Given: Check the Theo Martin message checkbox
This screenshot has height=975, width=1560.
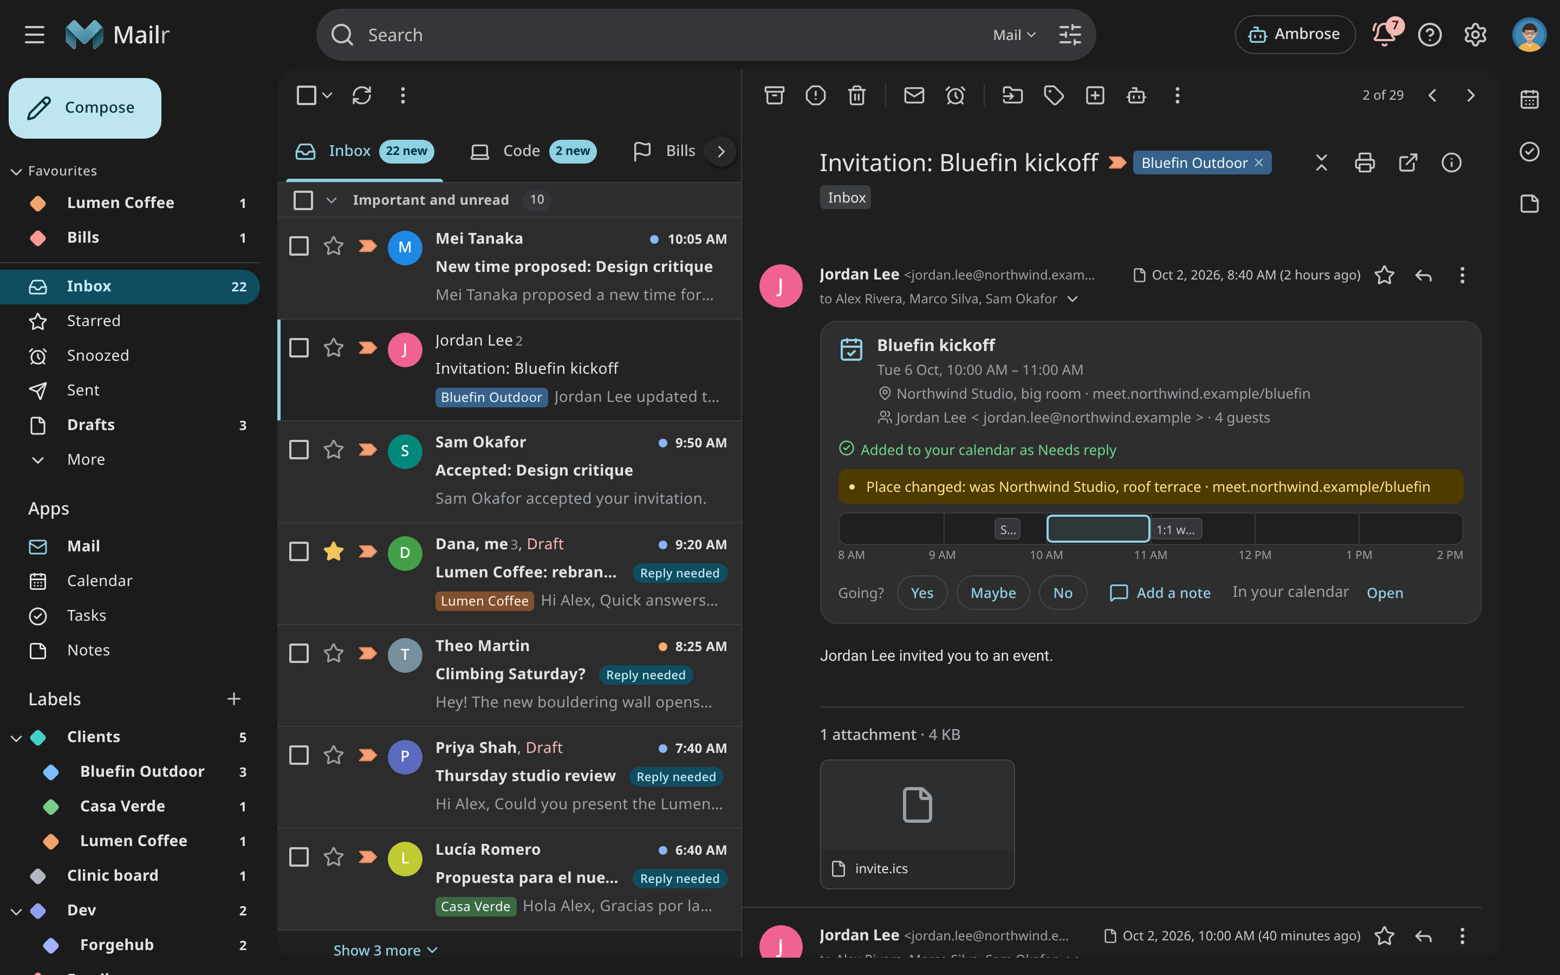Looking at the screenshot, I should [298, 653].
